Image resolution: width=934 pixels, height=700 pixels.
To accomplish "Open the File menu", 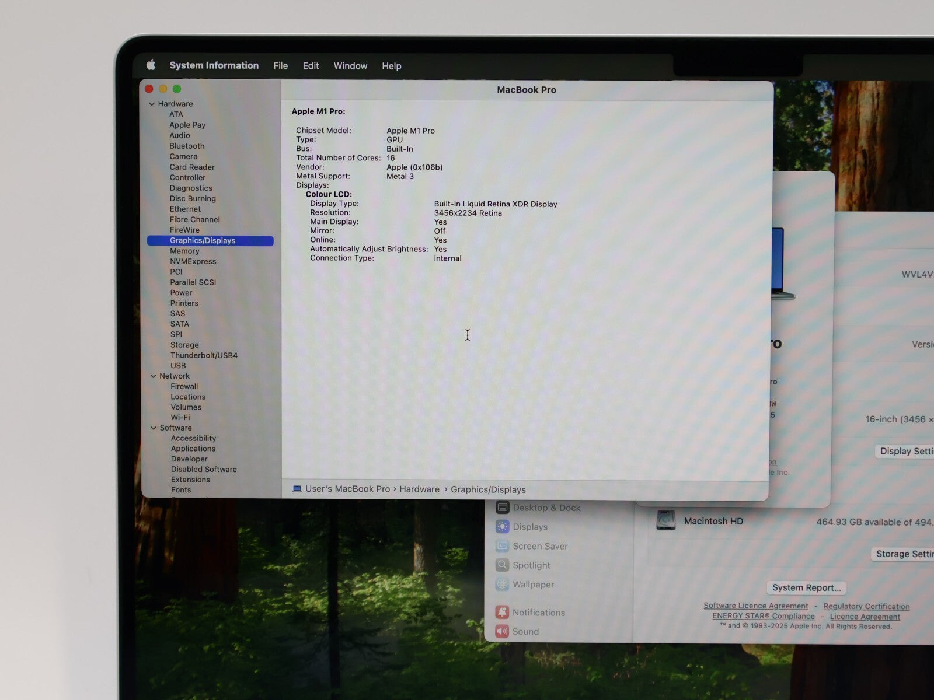I will (x=280, y=66).
